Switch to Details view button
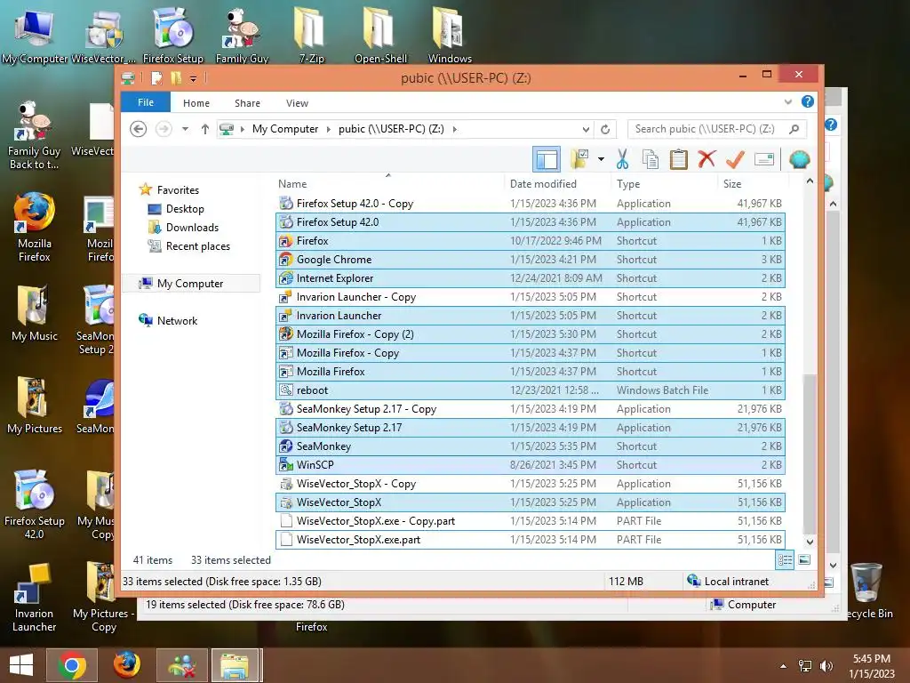 pos(786,560)
